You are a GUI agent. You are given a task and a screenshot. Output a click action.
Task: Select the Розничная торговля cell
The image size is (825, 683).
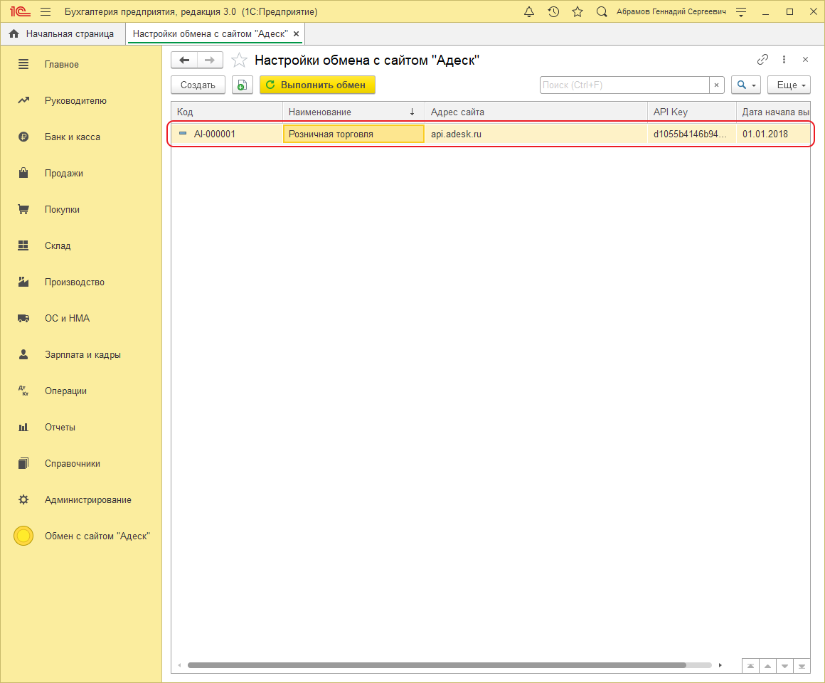[x=353, y=134]
